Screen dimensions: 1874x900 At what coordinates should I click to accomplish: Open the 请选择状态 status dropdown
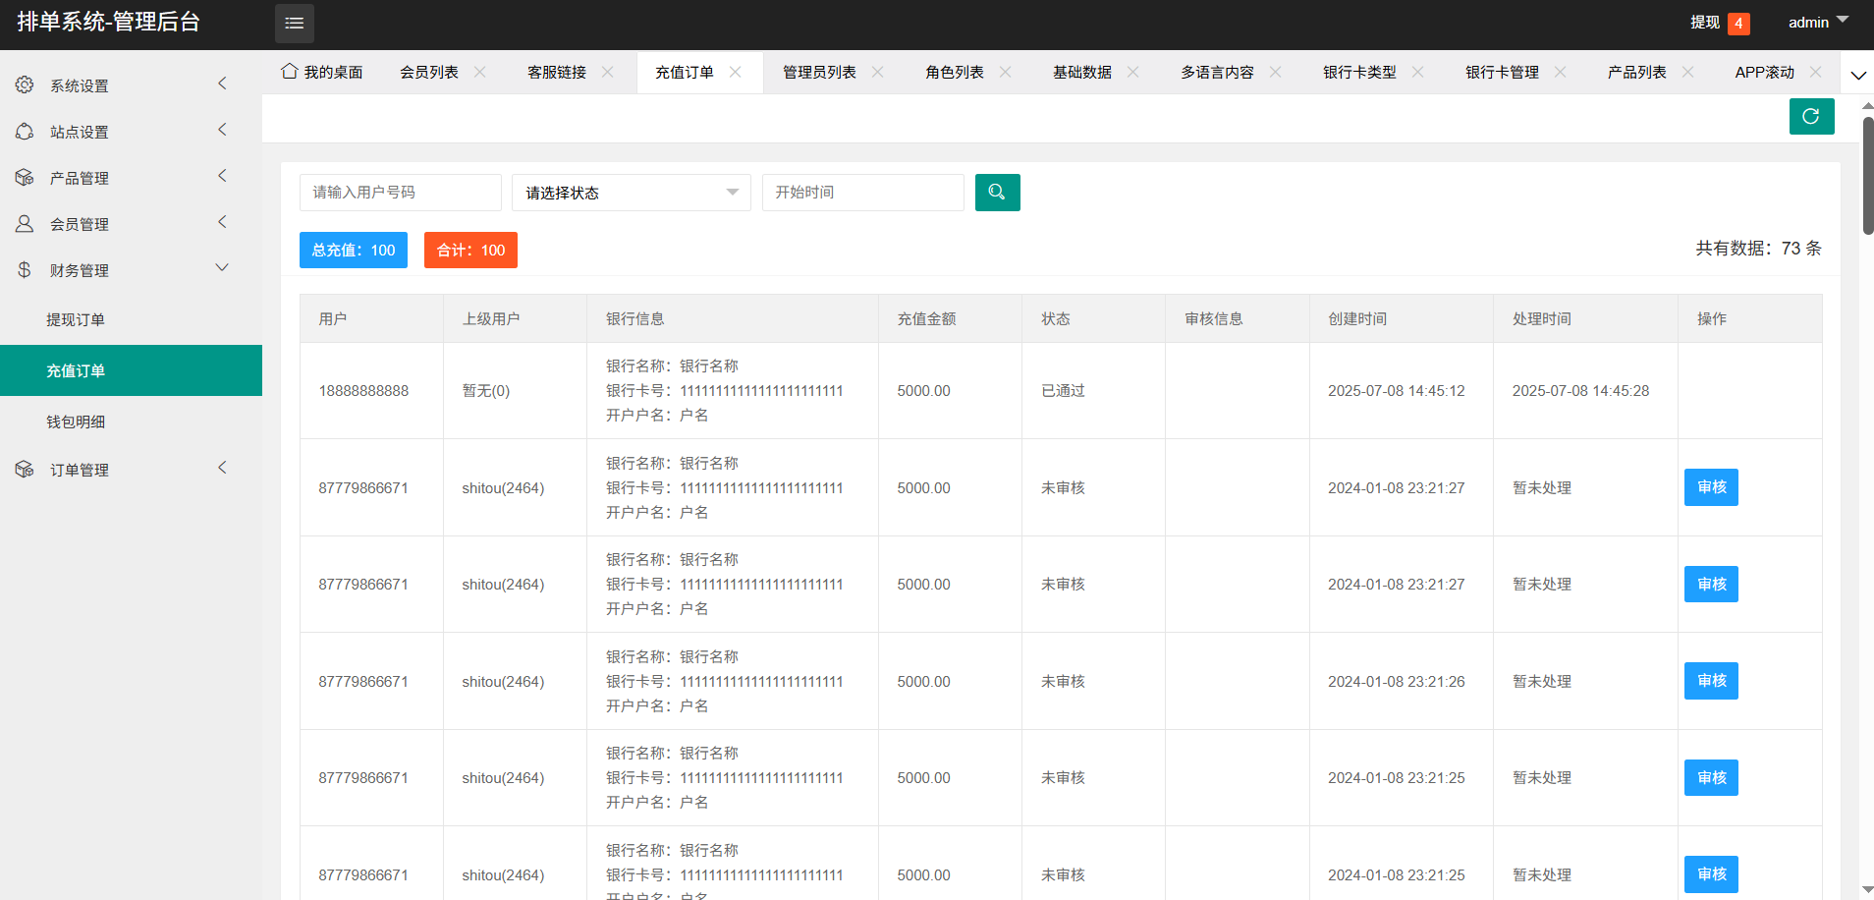(632, 193)
